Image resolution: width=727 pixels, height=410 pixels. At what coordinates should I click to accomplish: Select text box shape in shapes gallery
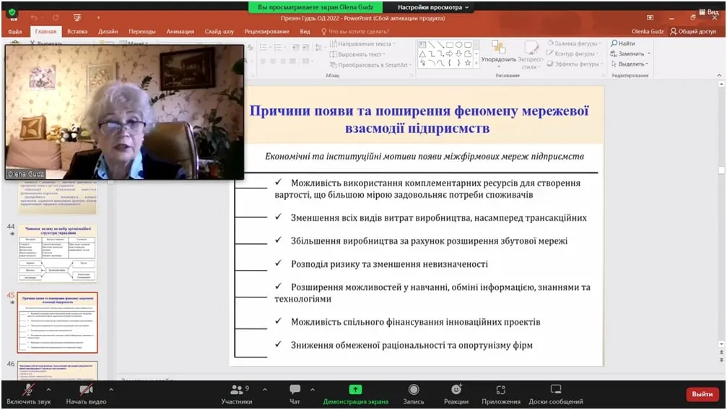[x=422, y=45]
